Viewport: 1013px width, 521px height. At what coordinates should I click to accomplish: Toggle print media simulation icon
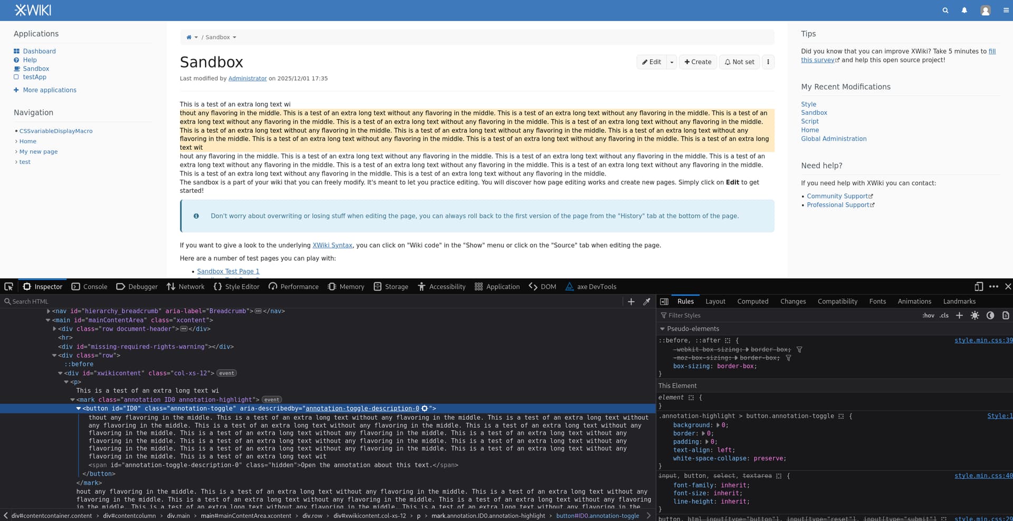pyautogui.click(x=1006, y=316)
